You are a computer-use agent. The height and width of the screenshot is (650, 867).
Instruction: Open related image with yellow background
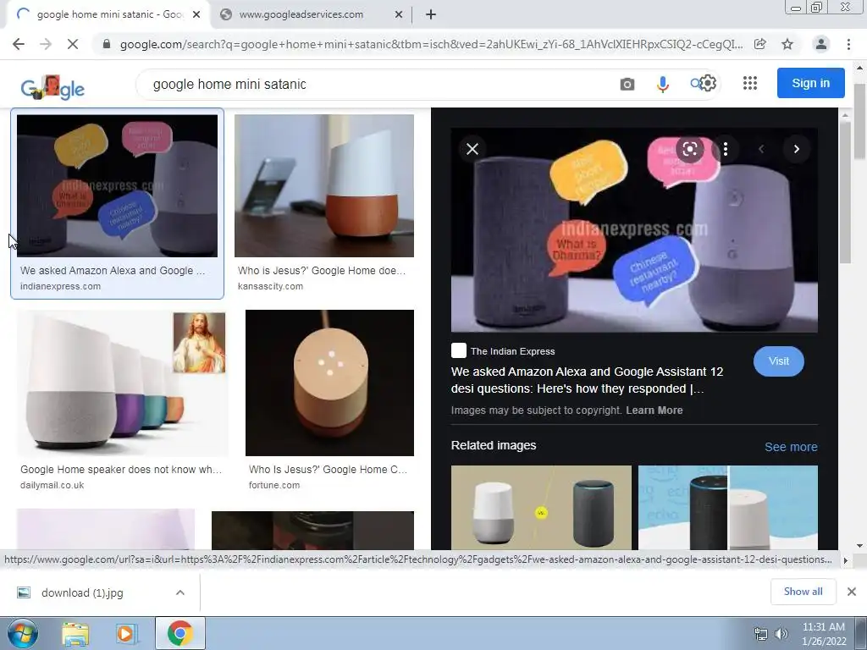pos(541,508)
